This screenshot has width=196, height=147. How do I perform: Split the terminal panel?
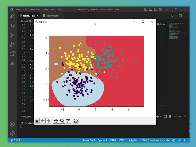pyautogui.click(x=165, y=116)
